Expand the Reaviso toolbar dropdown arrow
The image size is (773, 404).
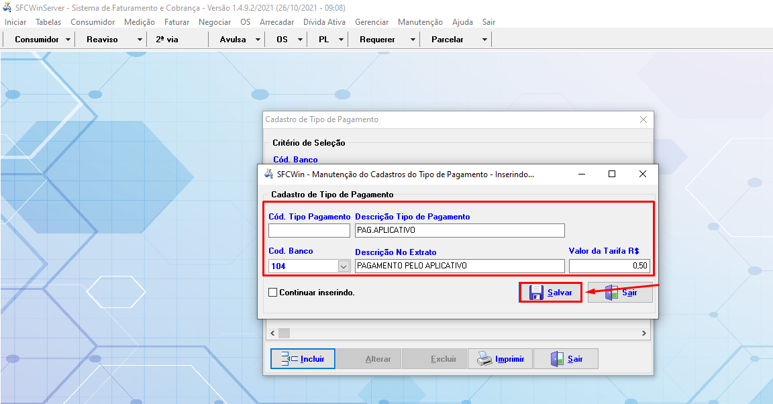point(140,40)
